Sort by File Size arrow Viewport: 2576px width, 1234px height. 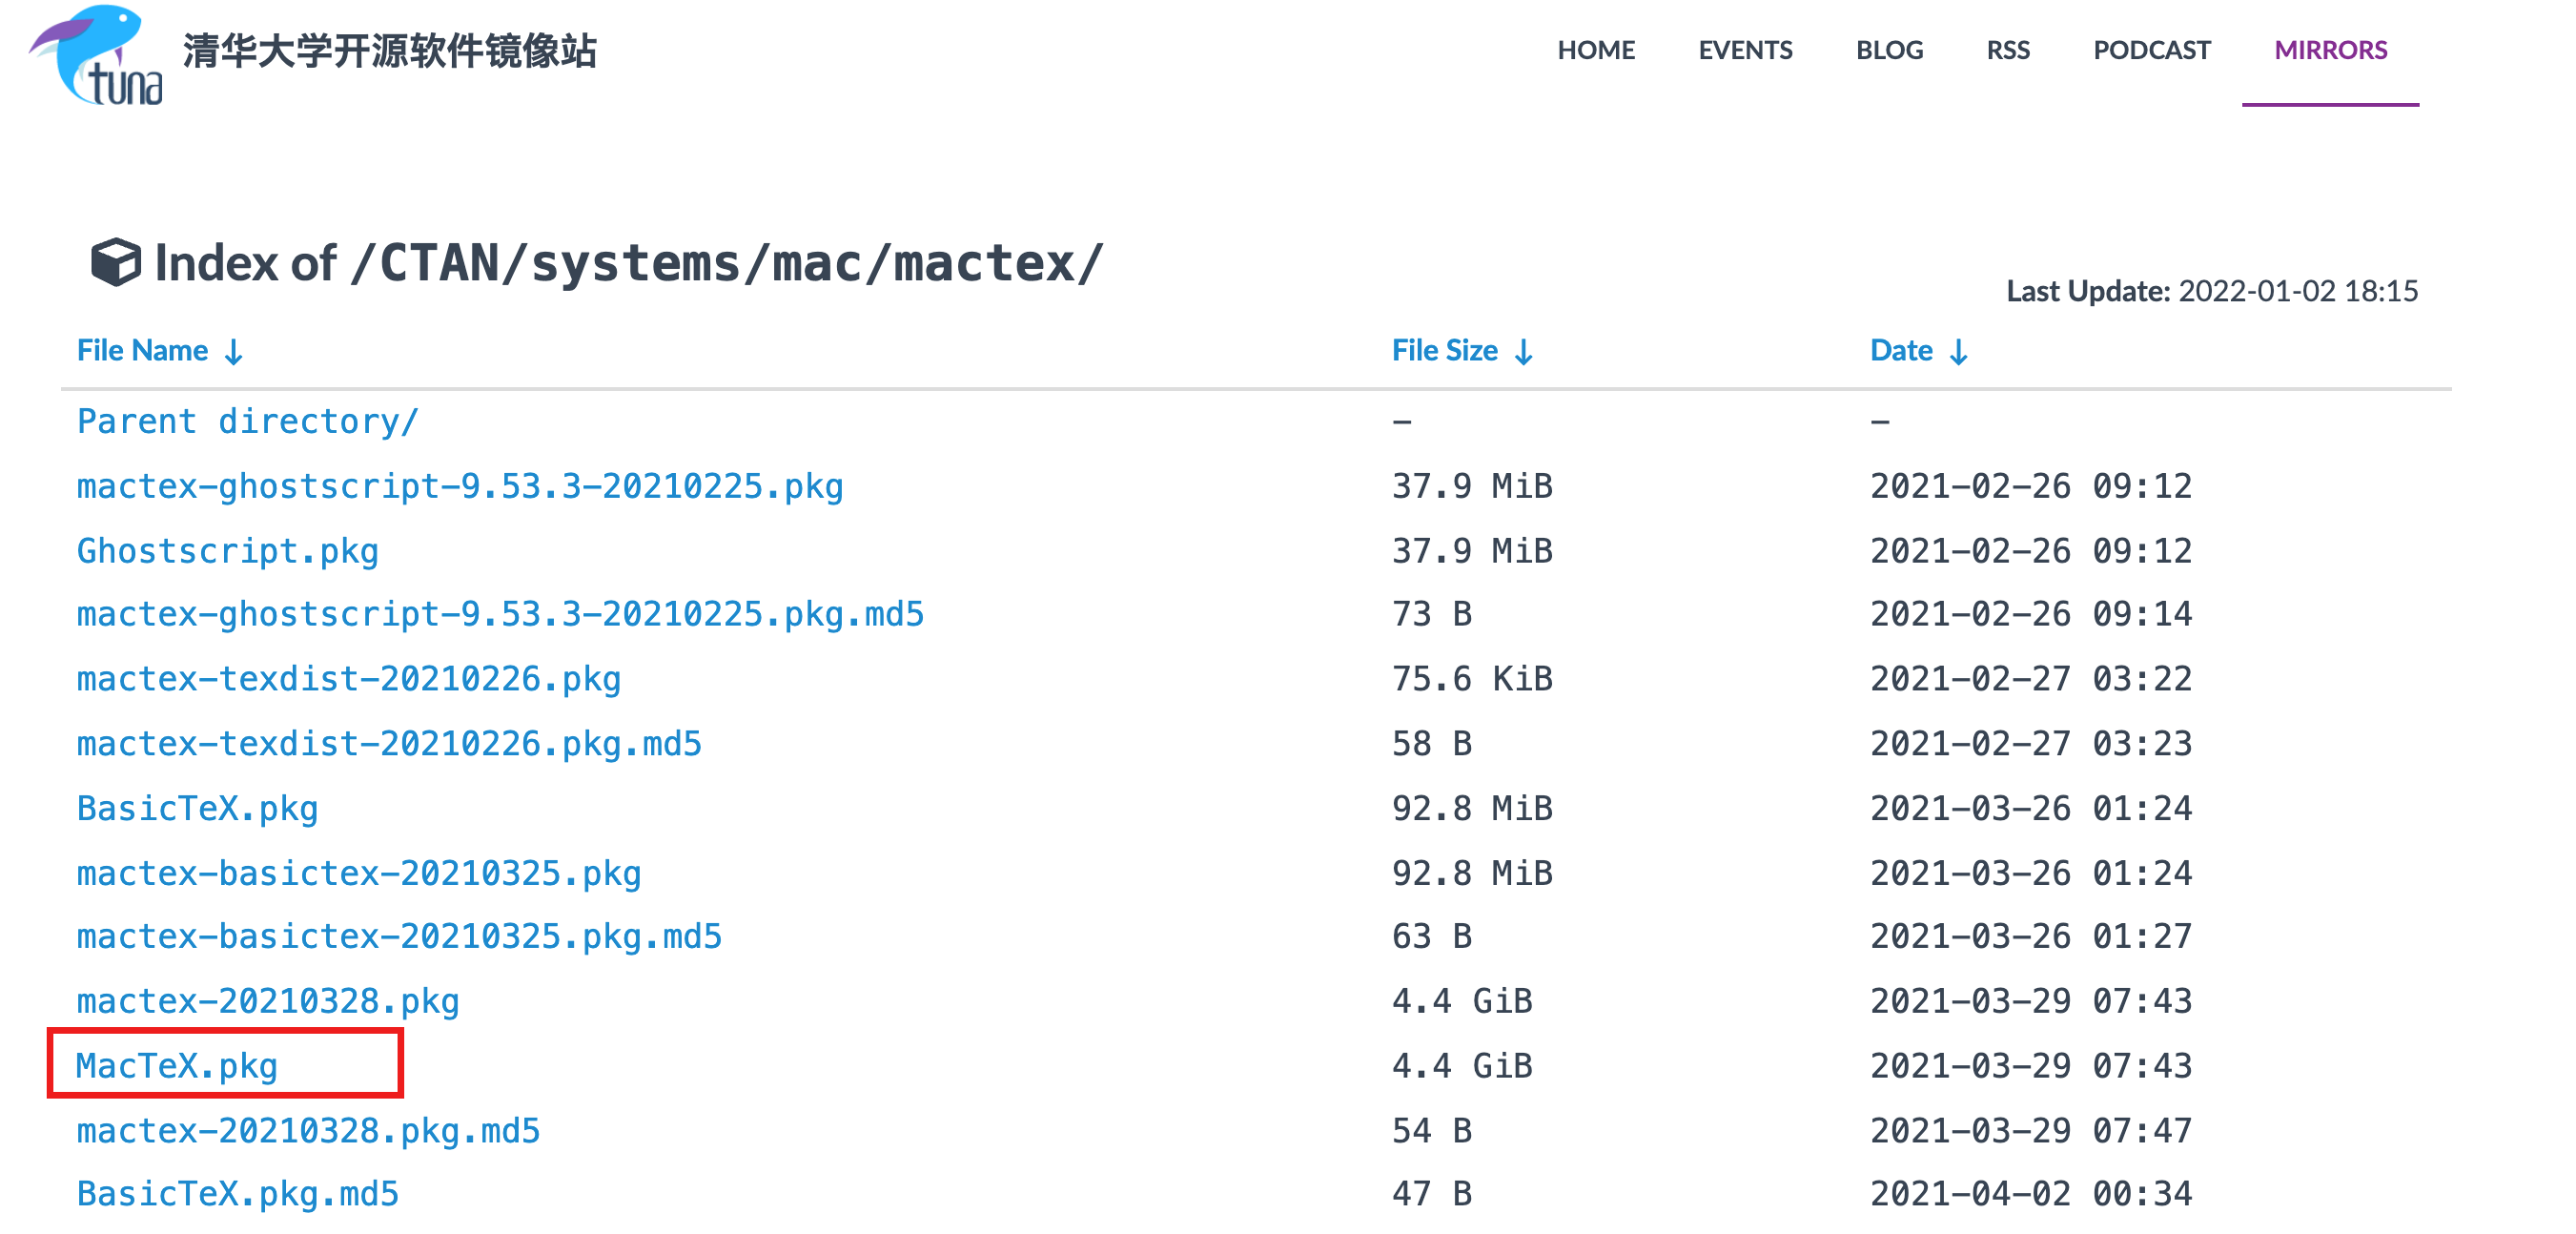(x=1523, y=352)
